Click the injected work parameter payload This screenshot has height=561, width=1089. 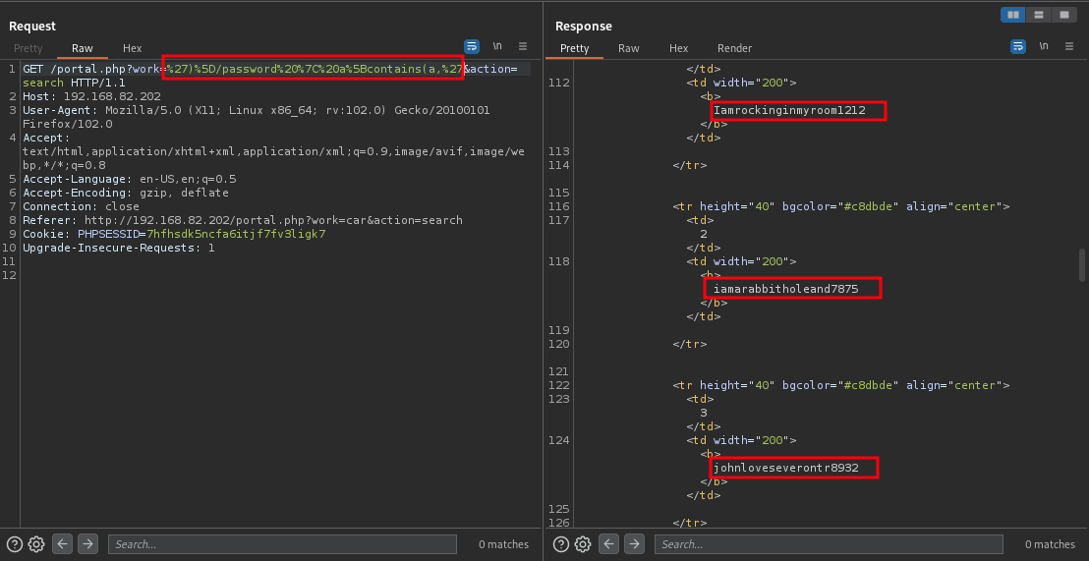pyautogui.click(x=314, y=69)
